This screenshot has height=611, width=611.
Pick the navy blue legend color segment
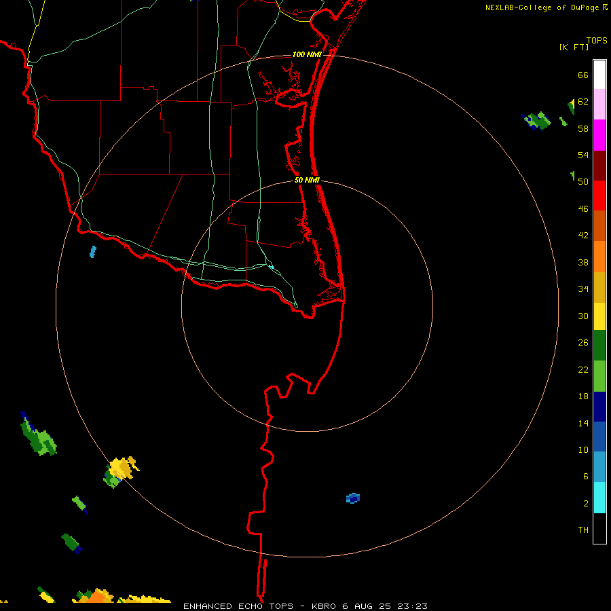(x=599, y=407)
